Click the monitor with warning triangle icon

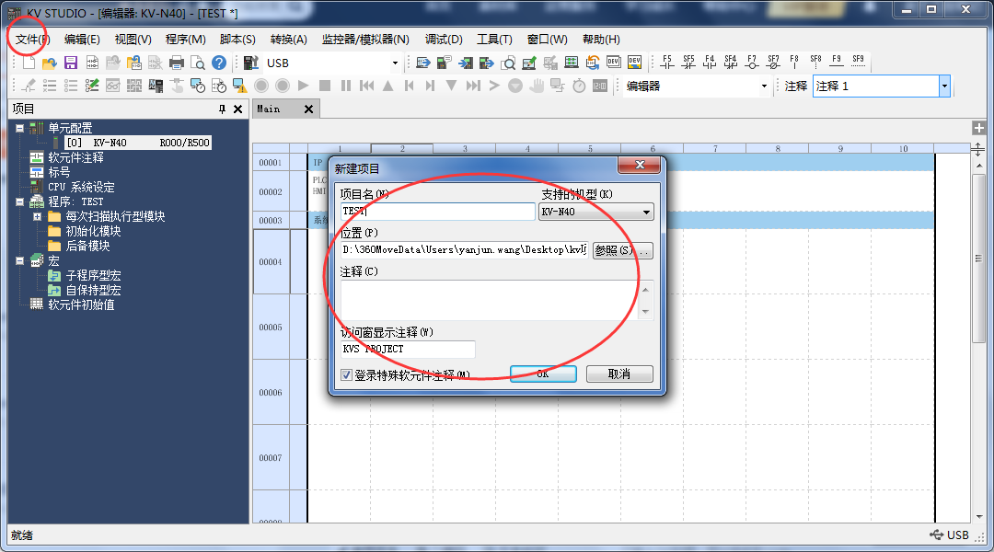(x=239, y=86)
